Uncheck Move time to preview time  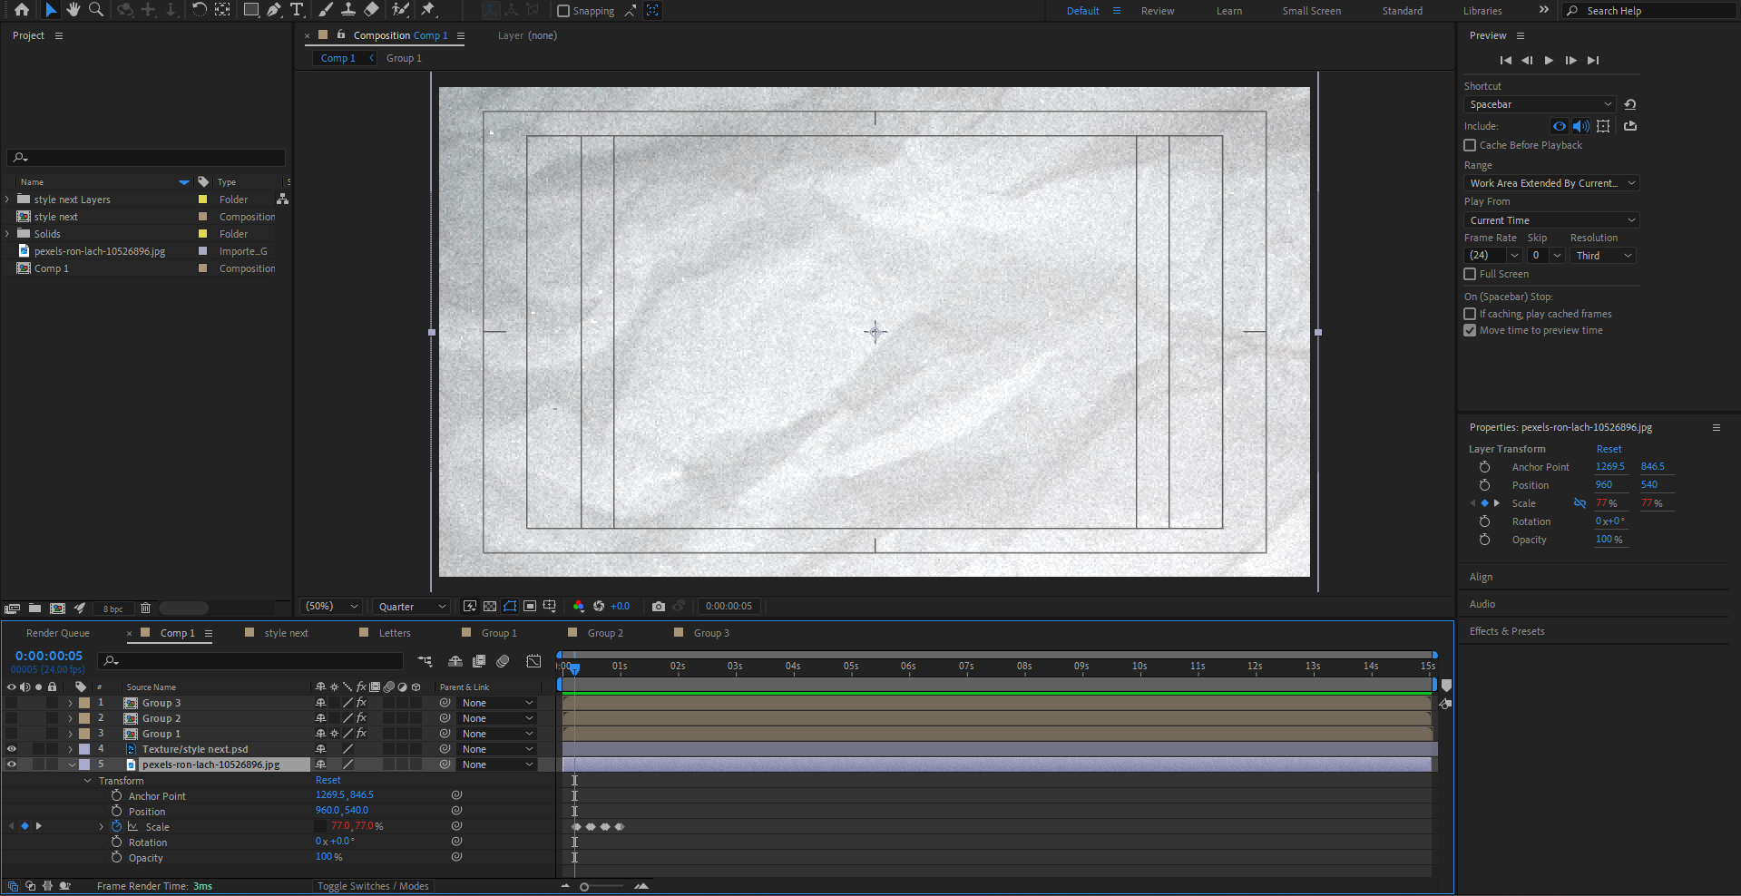coord(1470,330)
